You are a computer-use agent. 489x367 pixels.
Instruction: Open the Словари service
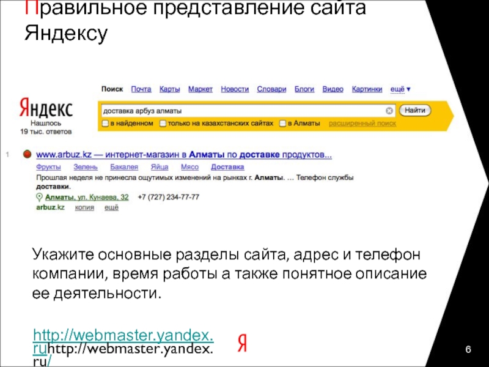(x=271, y=89)
